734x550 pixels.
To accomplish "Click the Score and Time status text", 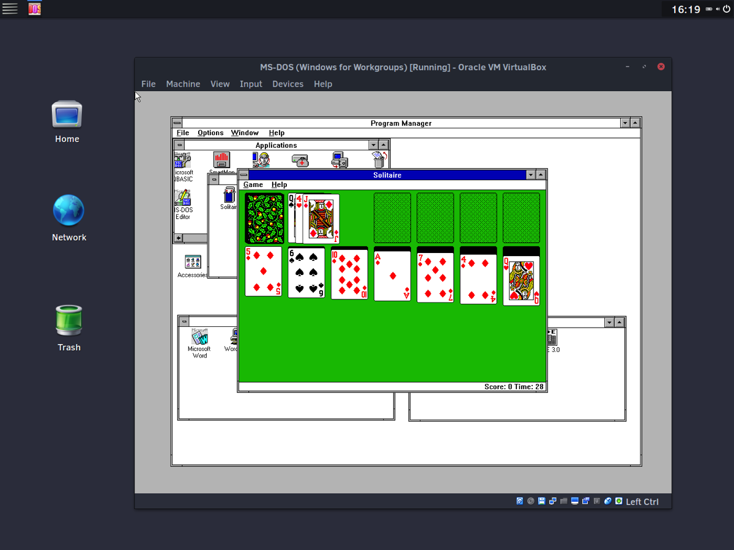I will [x=514, y=387].
